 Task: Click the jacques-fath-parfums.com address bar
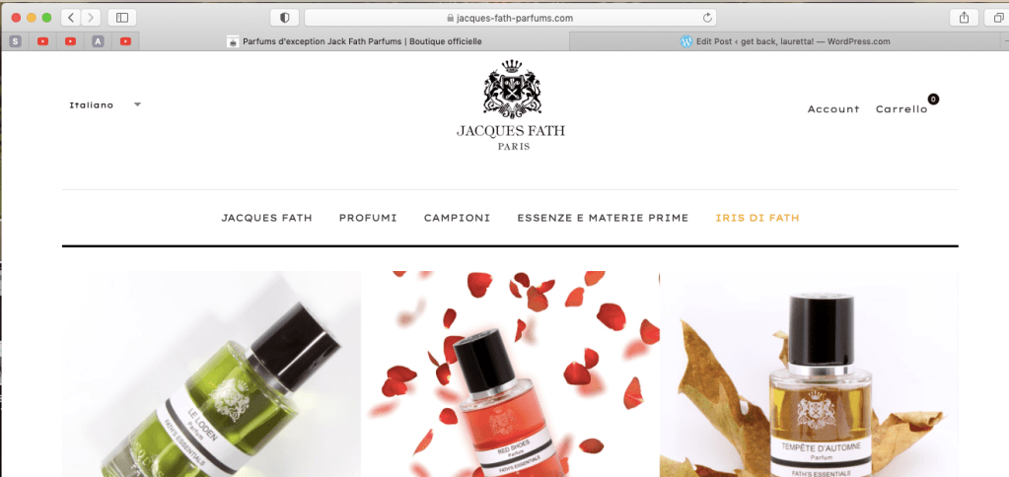510,18
